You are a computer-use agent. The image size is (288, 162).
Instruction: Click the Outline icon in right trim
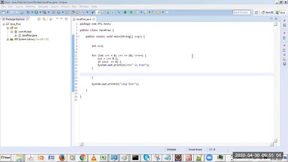point(284,38)
